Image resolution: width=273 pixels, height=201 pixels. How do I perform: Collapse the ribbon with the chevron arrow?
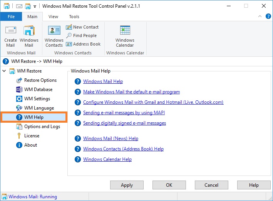(x=260, y=17)
